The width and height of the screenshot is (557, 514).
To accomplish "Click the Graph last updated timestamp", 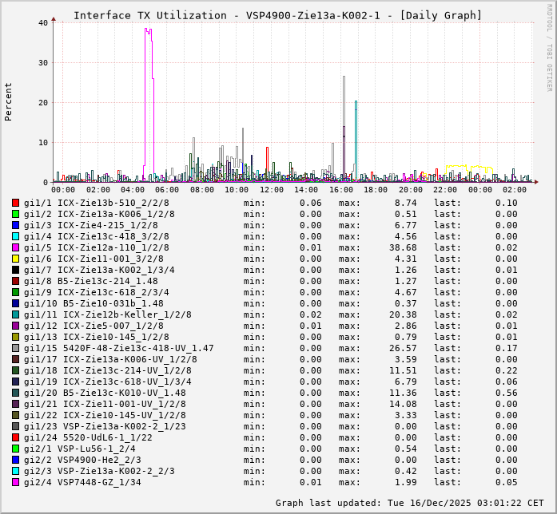I will [409, 504].
